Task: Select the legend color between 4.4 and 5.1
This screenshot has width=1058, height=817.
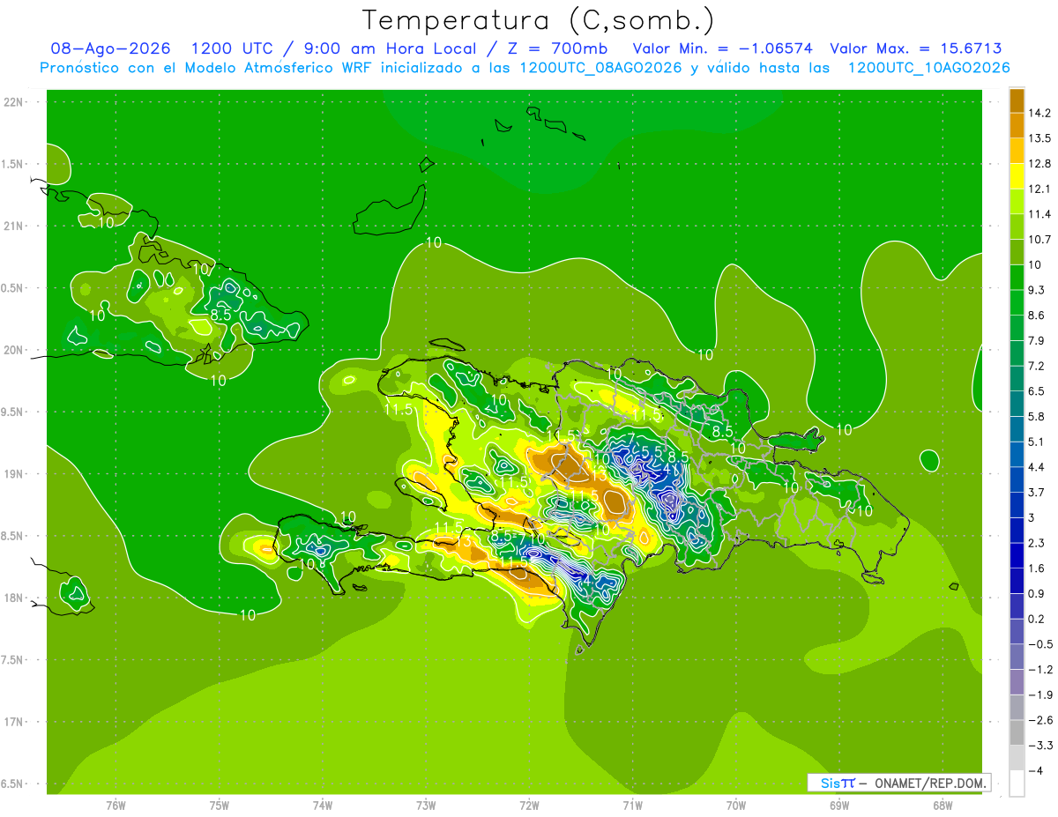Action: tap(1017, 455)
